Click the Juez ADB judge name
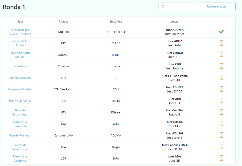The image size is (242, 166). pyautogui.click(x=175, y=99)
